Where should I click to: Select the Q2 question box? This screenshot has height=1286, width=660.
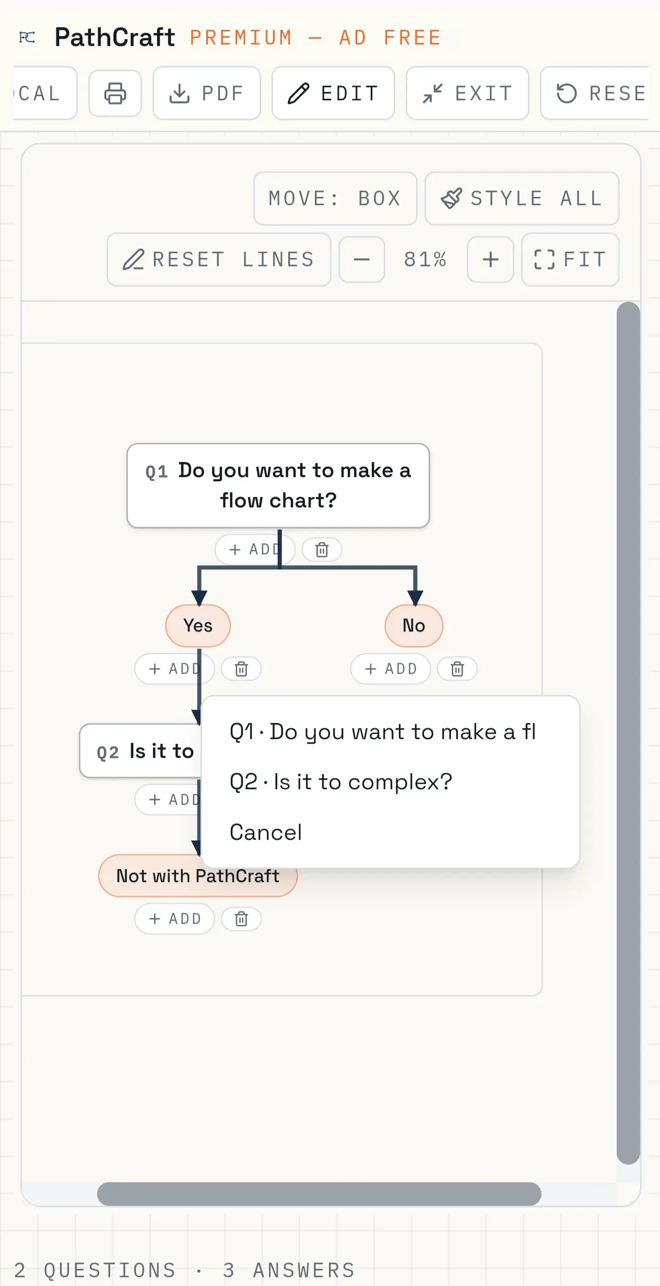pyautogui.click(x=141, y=751)
